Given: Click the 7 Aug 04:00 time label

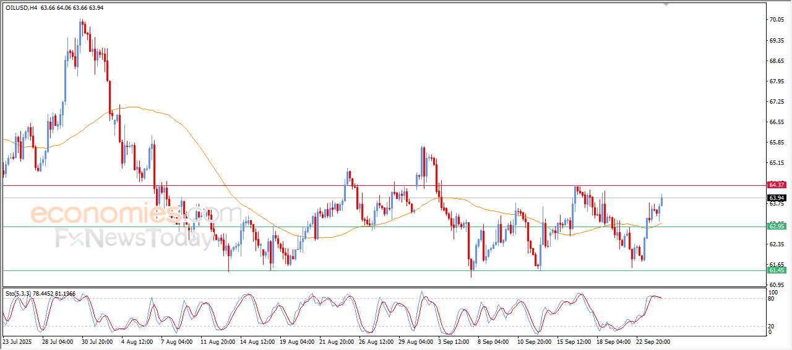Looking at the screenshot, I should tap(176, 341).
